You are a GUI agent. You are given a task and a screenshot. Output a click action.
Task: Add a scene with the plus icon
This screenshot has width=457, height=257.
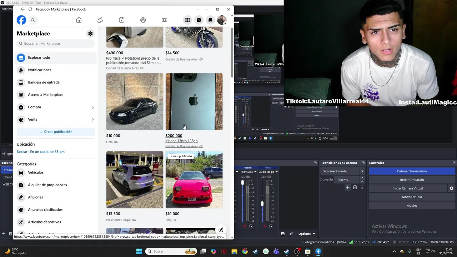pyautogui.click(x=4, y=234)
